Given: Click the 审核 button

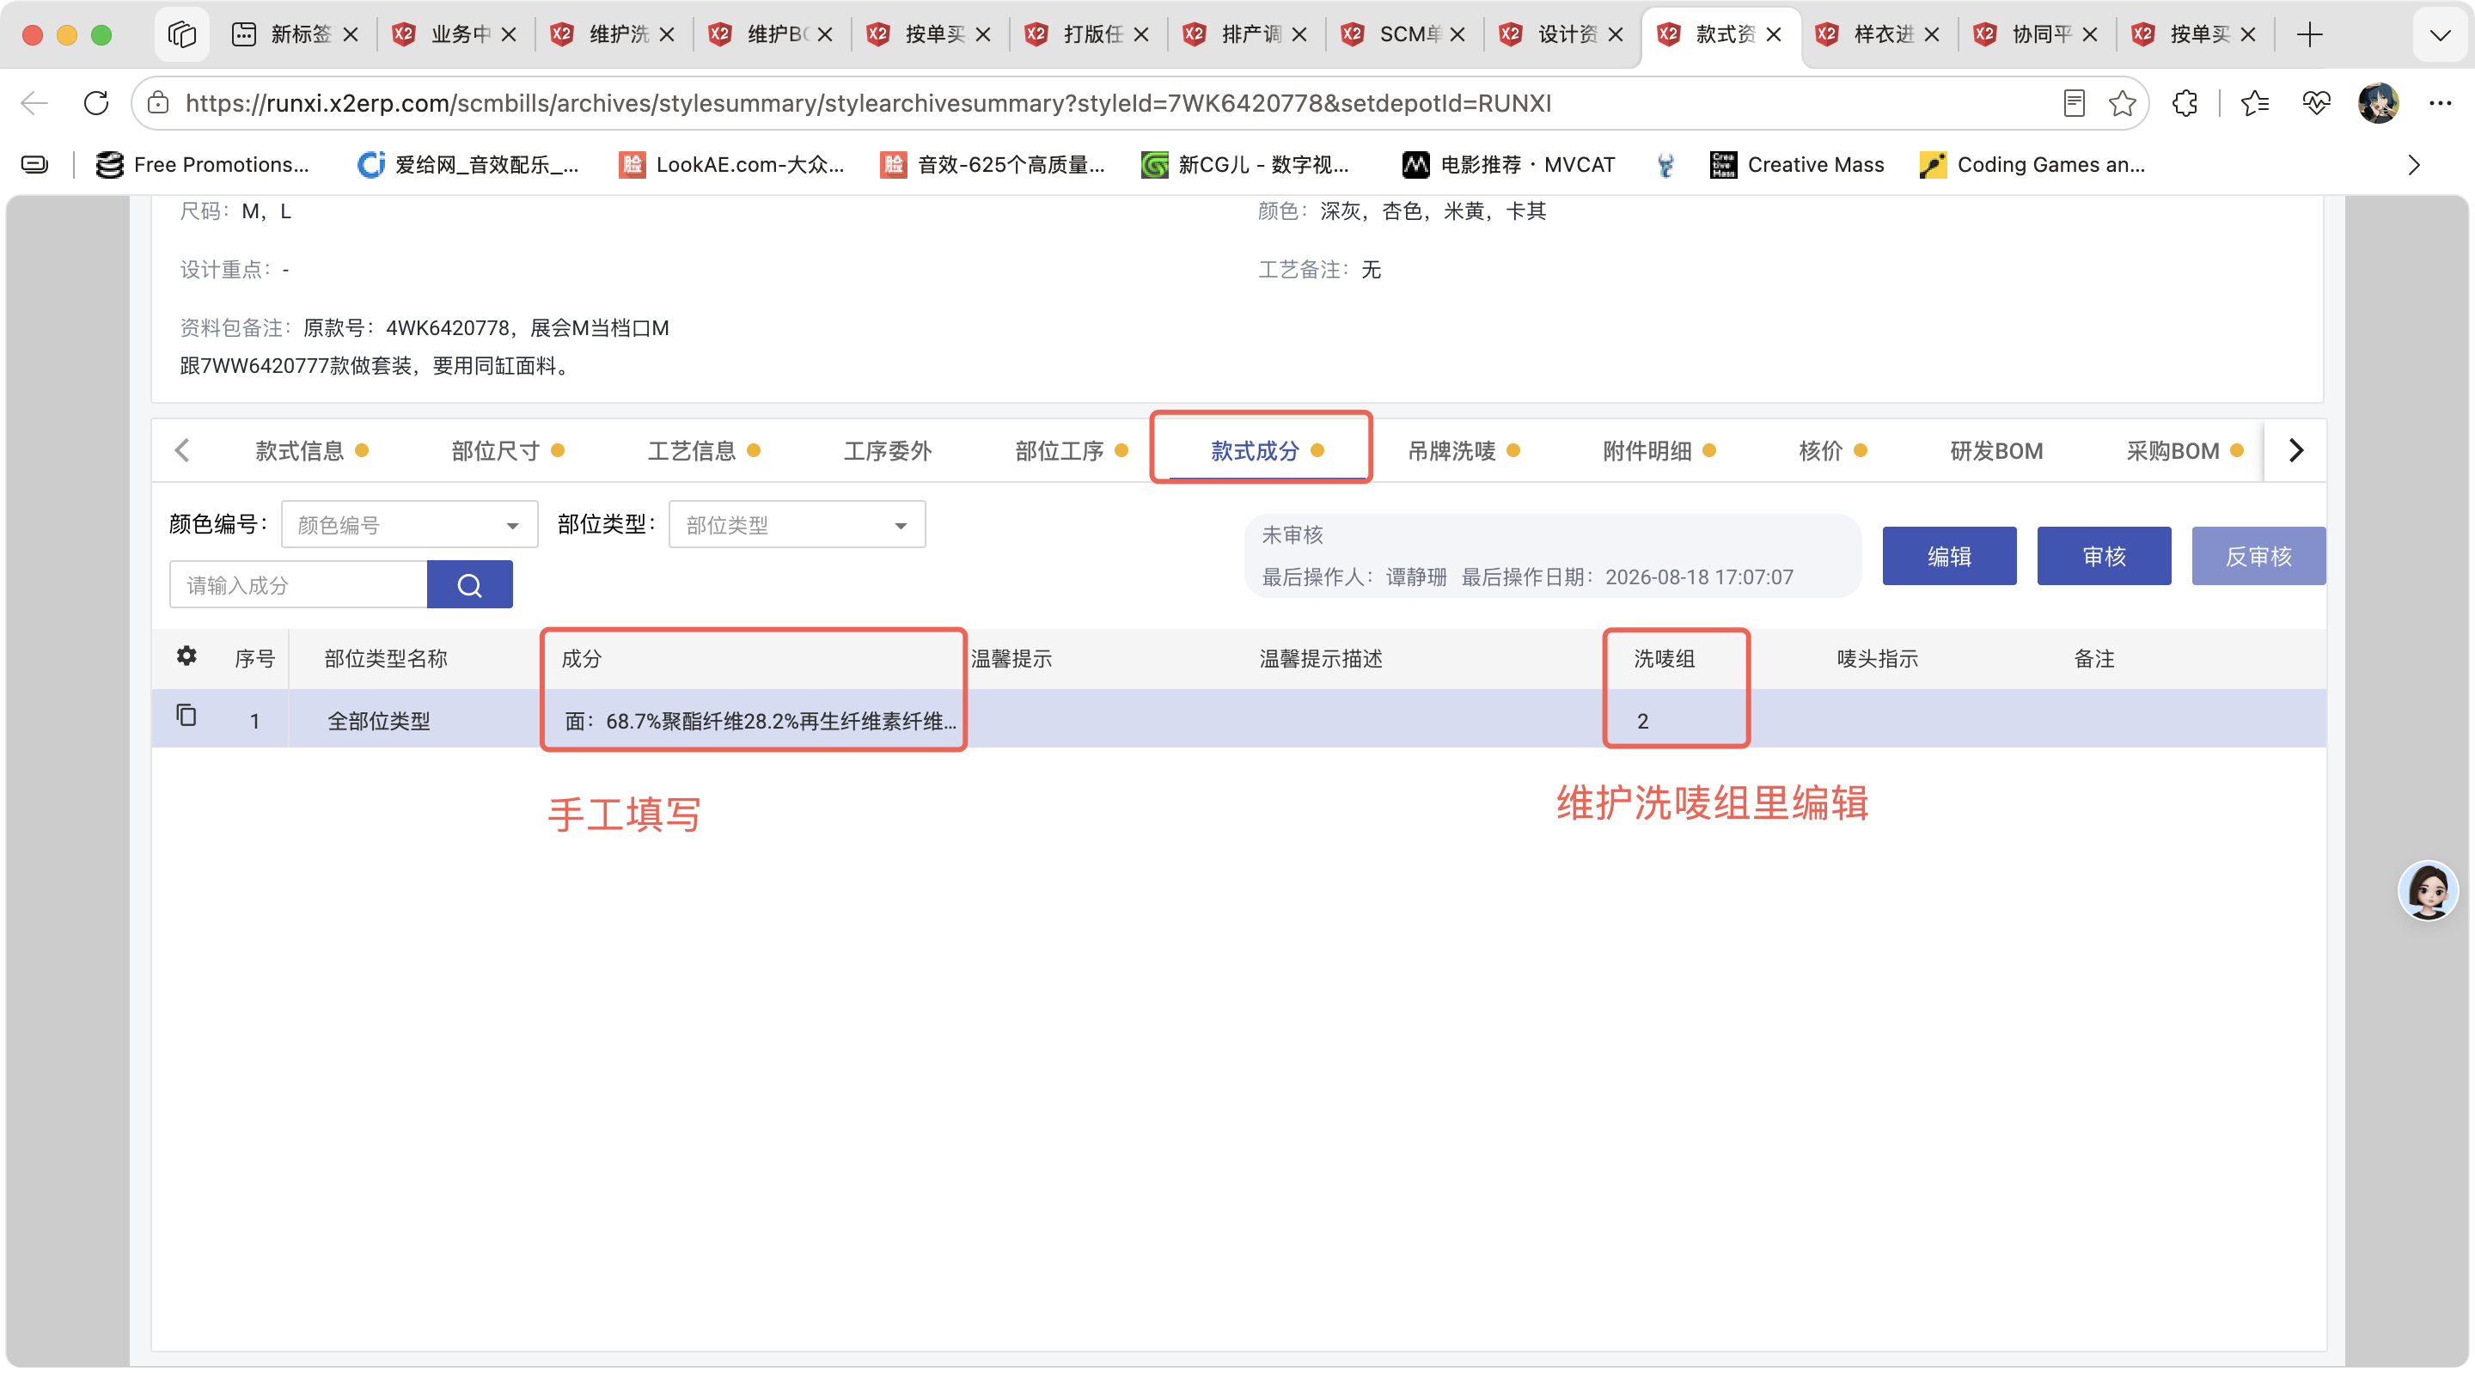Looking at the screenshot, I should (x=2104, y=555).
